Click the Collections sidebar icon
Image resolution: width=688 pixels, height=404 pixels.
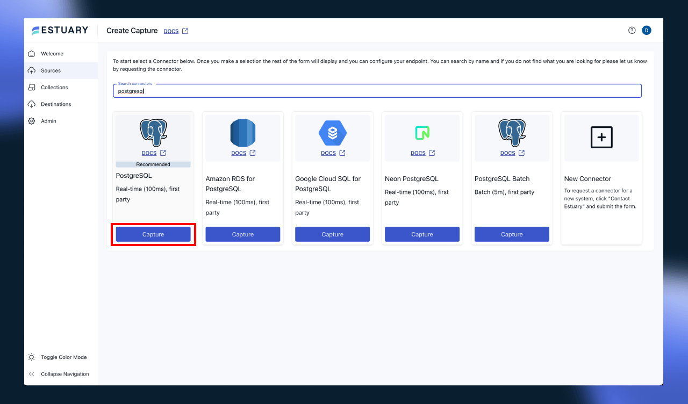pyautogui.click(x=32, y=88)
